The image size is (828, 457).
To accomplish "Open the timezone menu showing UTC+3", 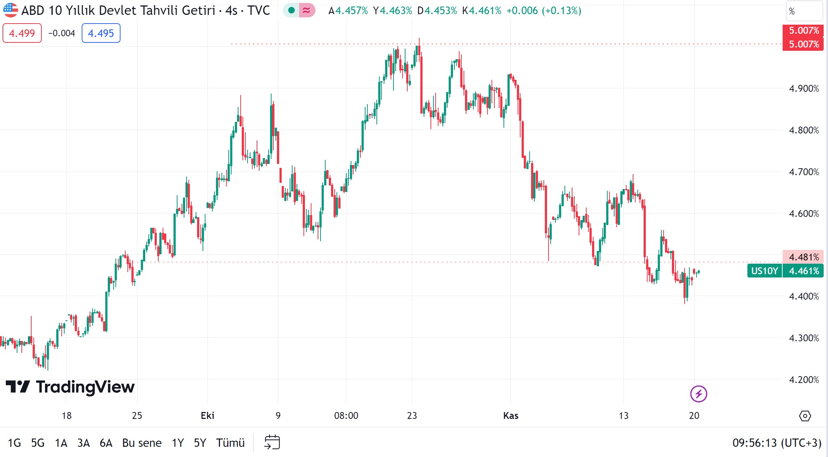I will coord(776,443).
